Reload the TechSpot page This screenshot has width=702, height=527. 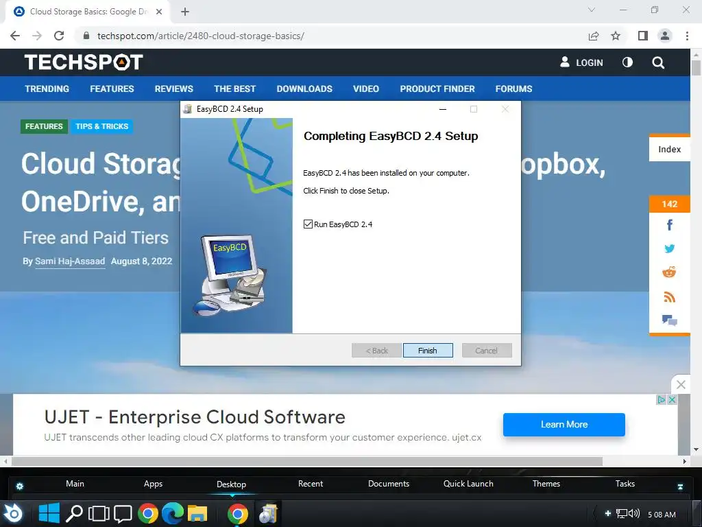pyautogui.click(x=59, y=36)
